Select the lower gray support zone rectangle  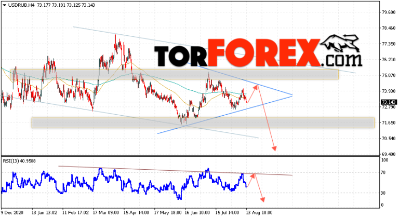point(203,122)
